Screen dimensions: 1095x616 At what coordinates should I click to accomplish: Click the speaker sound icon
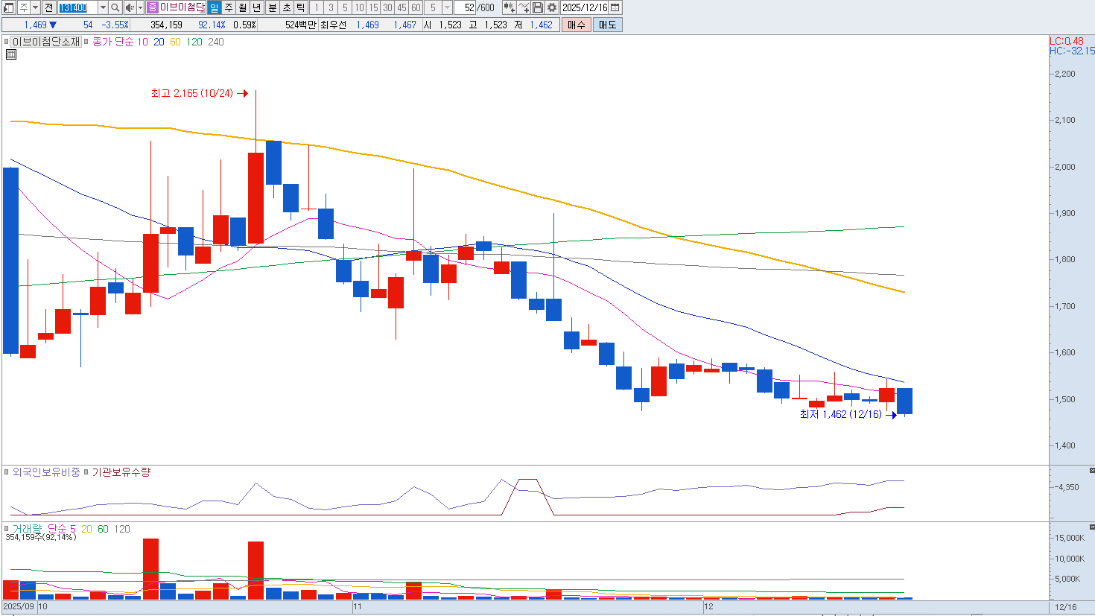point(130,7)
